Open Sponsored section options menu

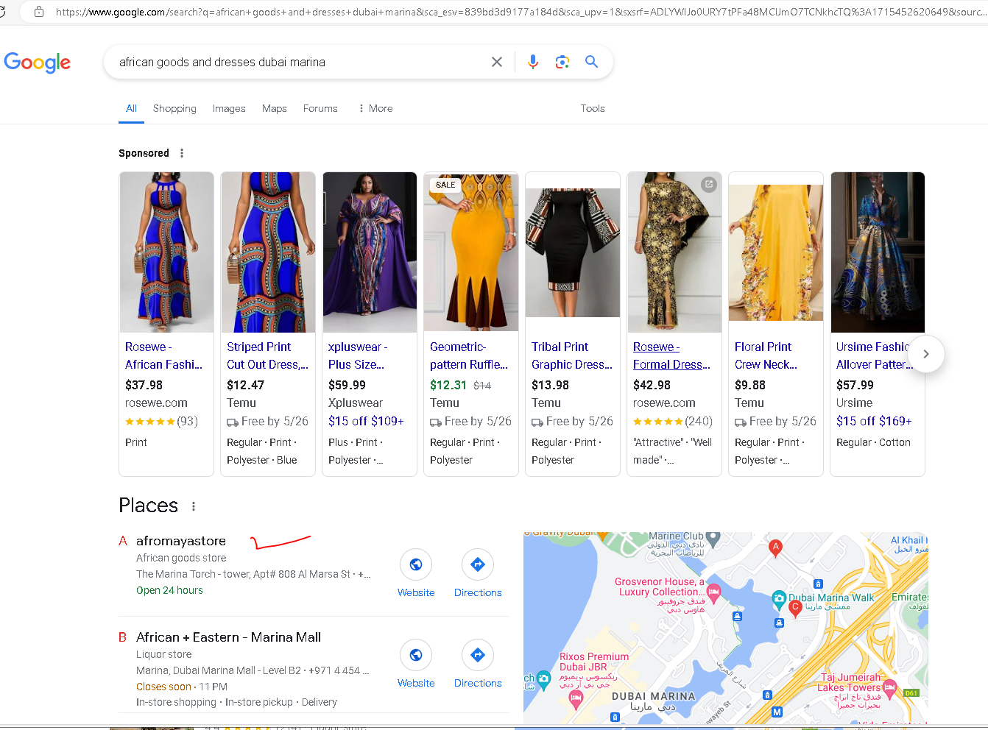click(x=182, y=153)
